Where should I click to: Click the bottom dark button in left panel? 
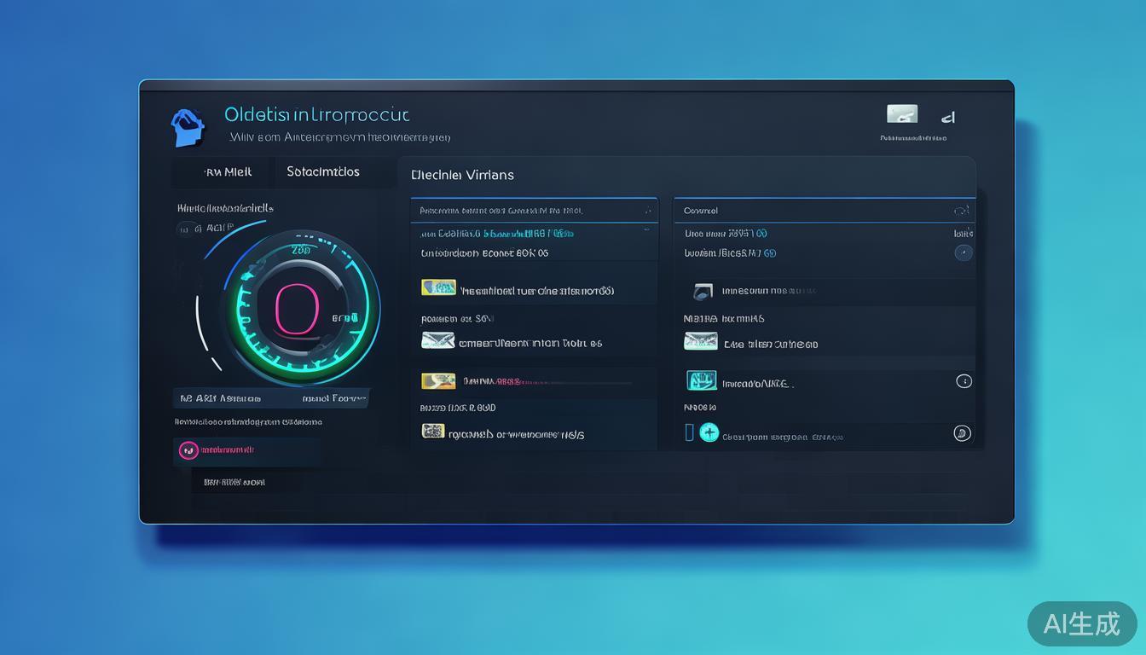(234, 482)
